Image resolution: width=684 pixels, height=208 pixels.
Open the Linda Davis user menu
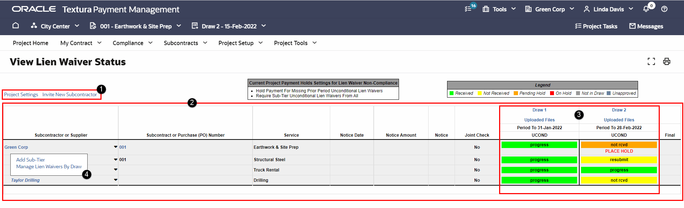tap(631, 9)
